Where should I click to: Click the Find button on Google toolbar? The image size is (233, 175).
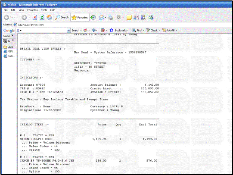(137, 30)
